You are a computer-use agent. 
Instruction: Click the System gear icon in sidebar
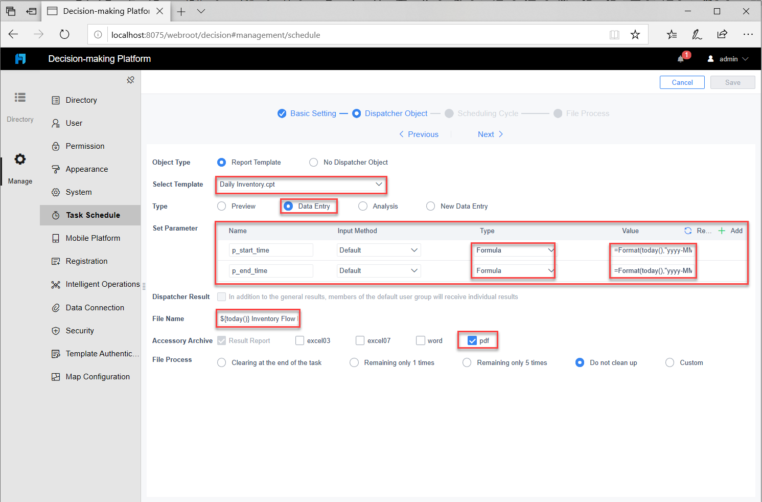pyautogui.click(x=55, y=192)
